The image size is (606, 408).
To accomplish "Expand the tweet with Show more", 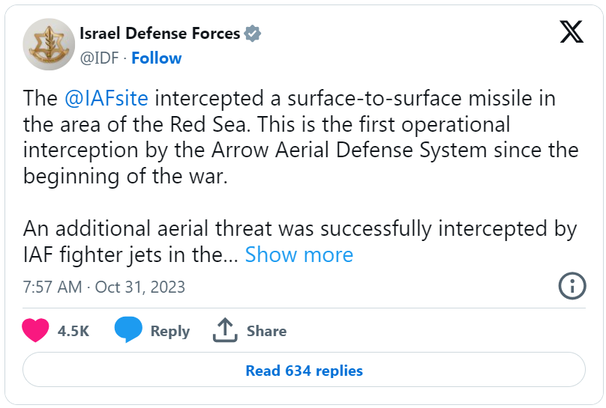I will (299, 255).
